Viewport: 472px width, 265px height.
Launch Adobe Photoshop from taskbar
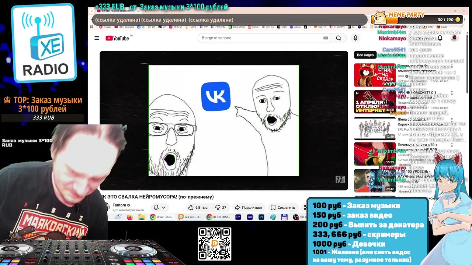pos(261,217)
